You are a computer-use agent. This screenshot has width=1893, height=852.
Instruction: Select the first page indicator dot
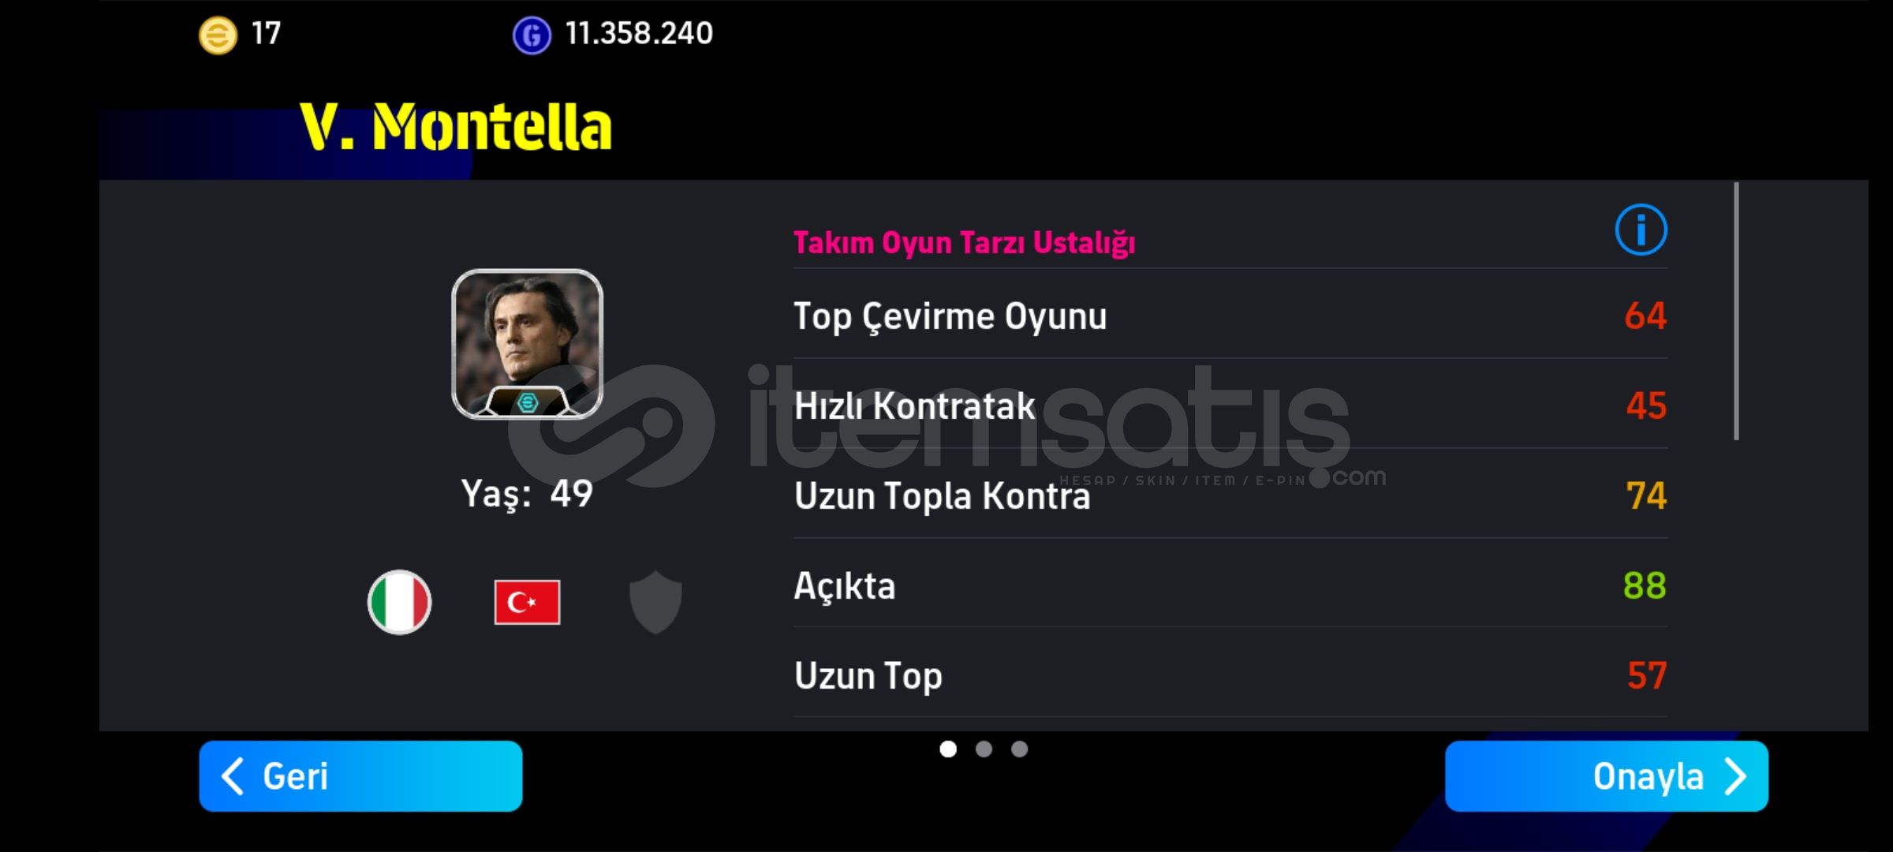point(948,749)
